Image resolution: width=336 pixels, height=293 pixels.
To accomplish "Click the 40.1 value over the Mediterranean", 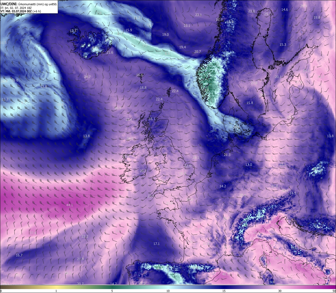I will [x=225, y=274].
